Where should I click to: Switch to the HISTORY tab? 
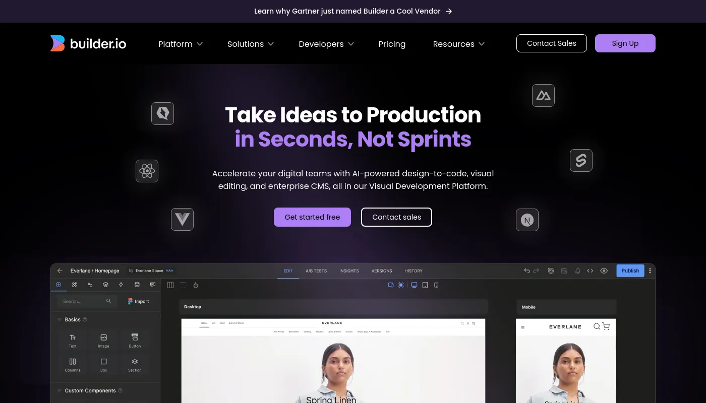tap(414, 271)
